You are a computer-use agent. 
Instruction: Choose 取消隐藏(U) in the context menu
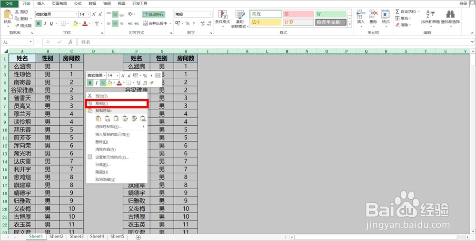[x=117, y=180]
